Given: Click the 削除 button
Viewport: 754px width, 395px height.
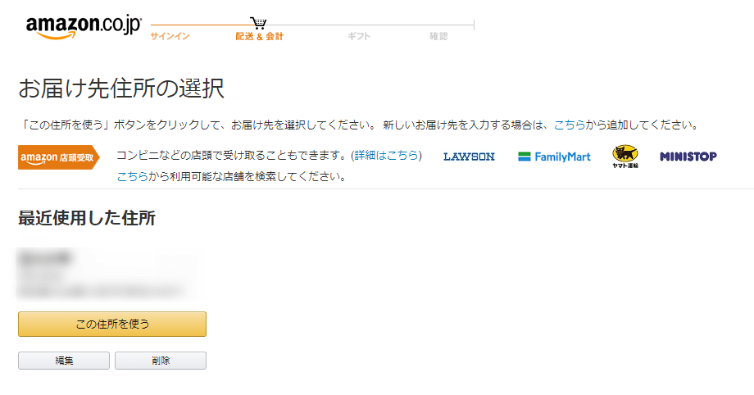Looking at the screenshot, I should pyautogui.click(x=161, y=361).
